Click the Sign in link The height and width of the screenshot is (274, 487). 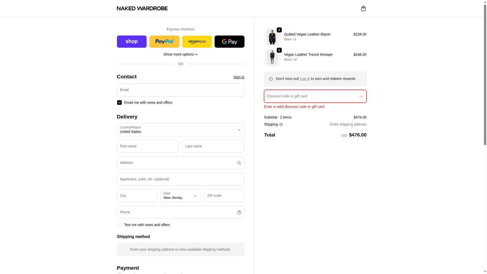tap(239, 77)
